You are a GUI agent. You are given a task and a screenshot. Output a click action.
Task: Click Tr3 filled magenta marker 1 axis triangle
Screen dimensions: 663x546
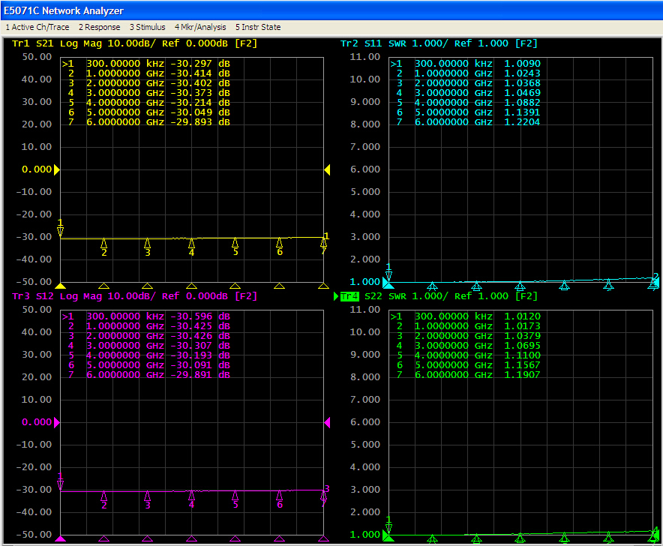click(x=61, y=538)
